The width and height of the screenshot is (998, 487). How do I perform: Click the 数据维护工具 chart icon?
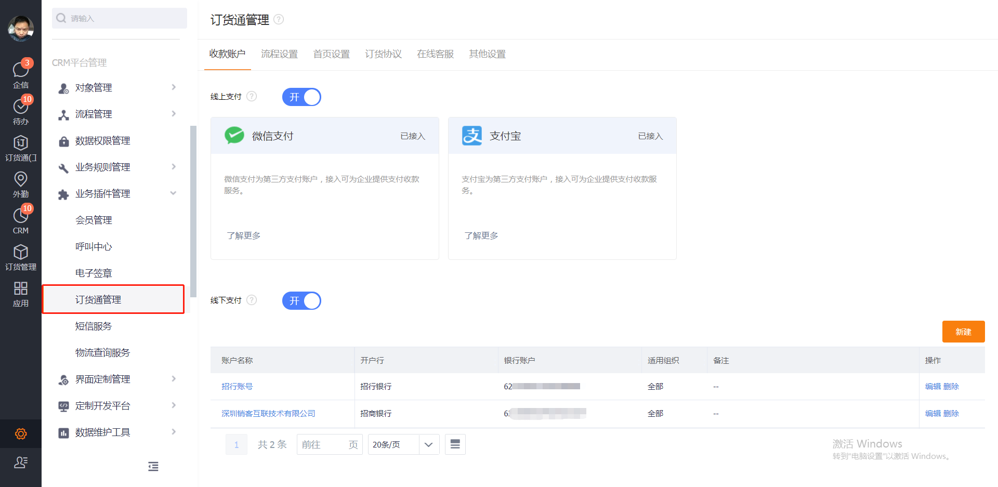pyautogui.click(x=63, y=433)
